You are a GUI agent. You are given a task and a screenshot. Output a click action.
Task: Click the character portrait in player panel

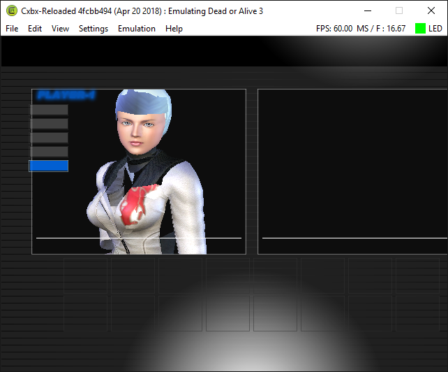[x=147, y=172]
